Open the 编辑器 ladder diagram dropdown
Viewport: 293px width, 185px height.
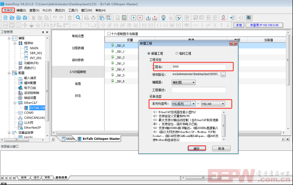tap(183, 82)
